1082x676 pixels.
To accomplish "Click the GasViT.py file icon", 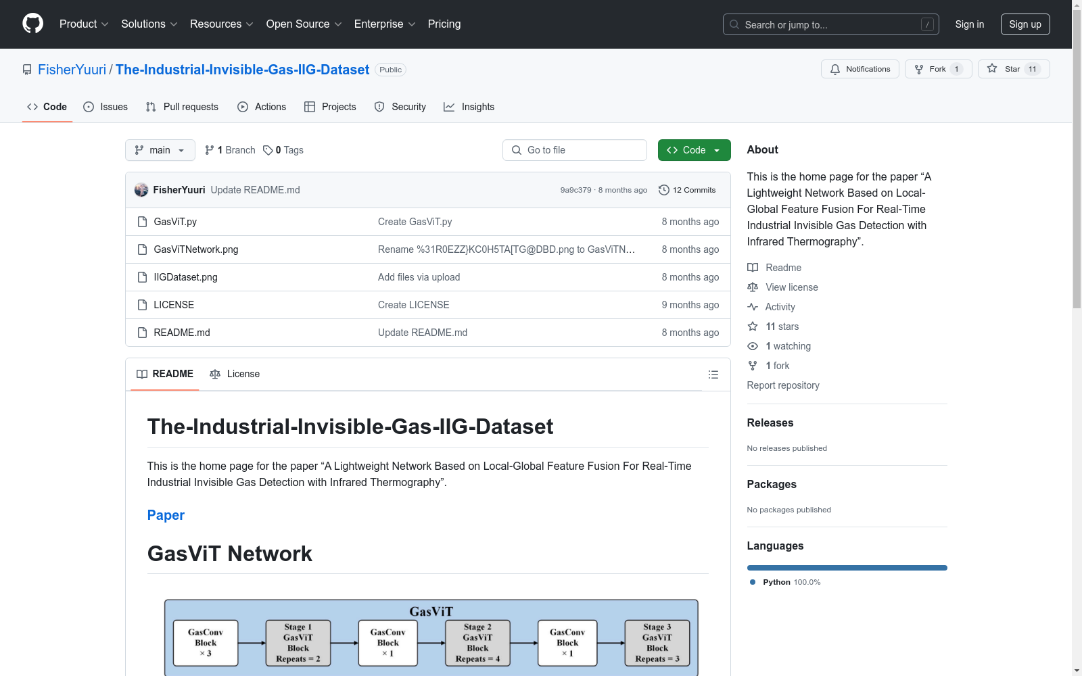I will click(142, 222).
